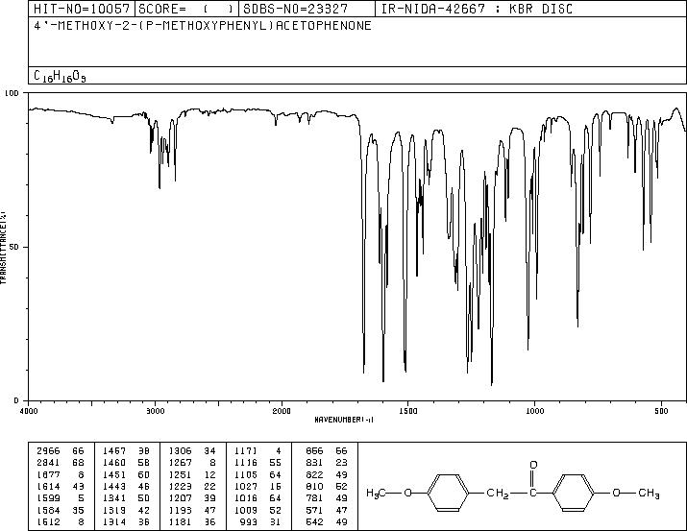Select the IR-NIDA-42667 : KBR DISC text
The height and width of the screenshot is (531, 687).
pyautogui.click(x=477, y=9)
